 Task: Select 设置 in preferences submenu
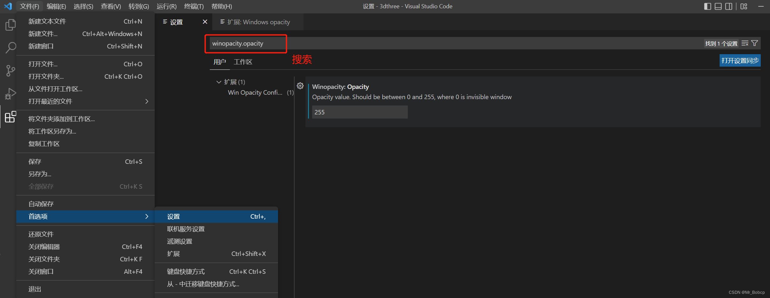pyautogui.click(x=216, y=216)
